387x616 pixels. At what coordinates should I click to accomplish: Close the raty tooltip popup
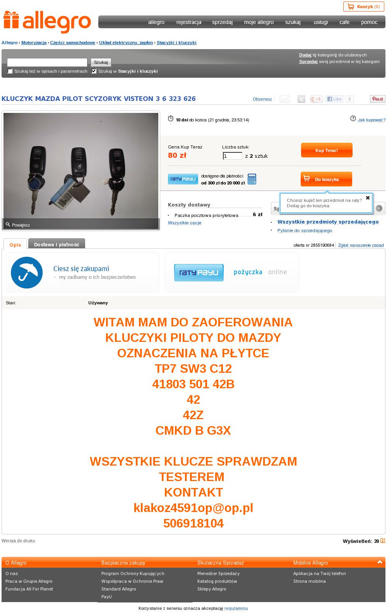(x=368, y=198)
